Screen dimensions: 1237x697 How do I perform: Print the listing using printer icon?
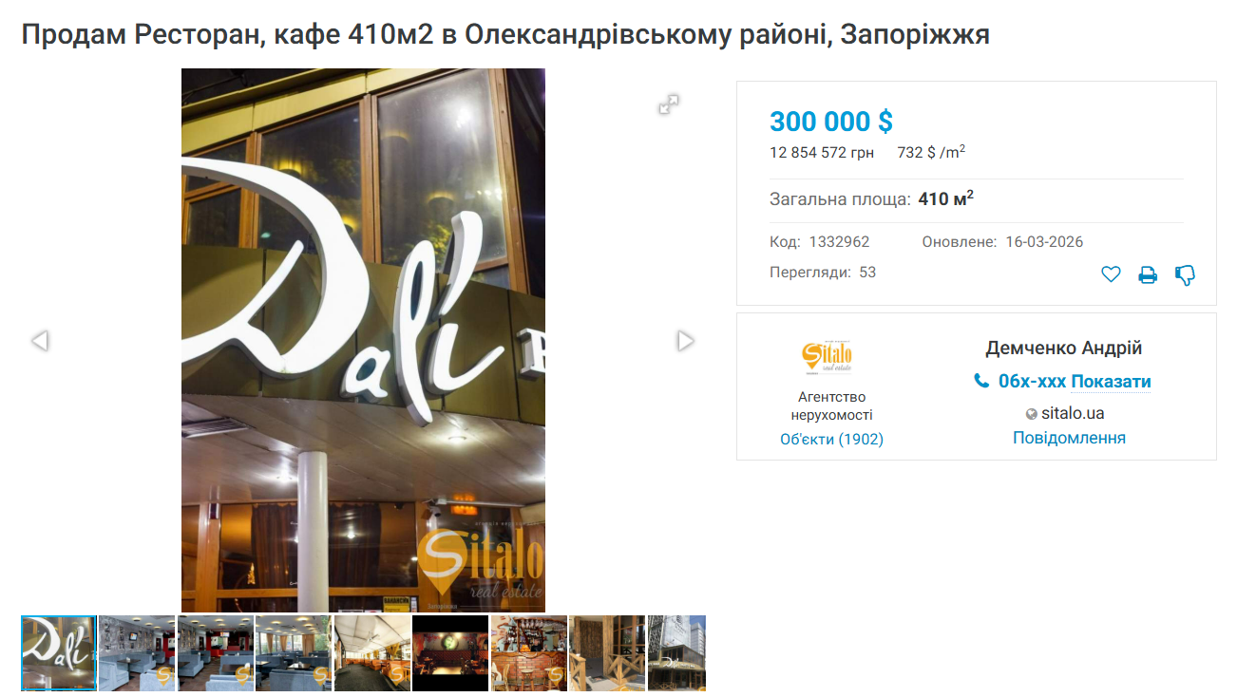tap(1148, 275)
